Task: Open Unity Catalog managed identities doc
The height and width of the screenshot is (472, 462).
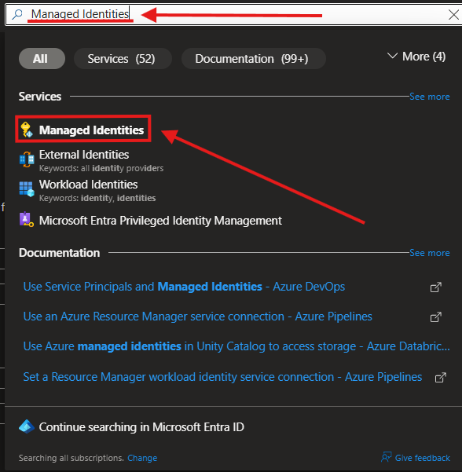Action: [236, 346]
